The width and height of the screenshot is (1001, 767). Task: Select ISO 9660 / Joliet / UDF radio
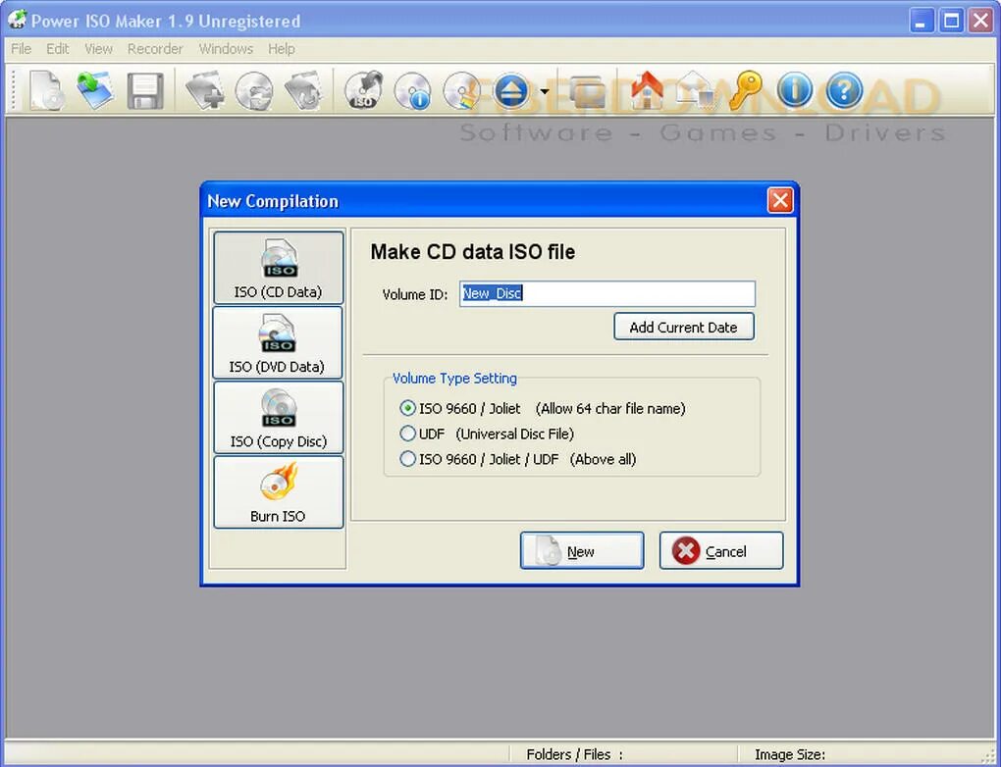click(407, 459)
